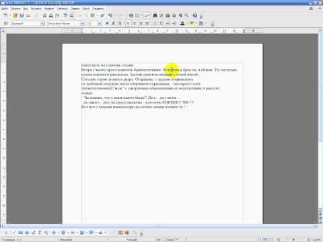Open the Font Color dropdown arrow

(187, 24)
